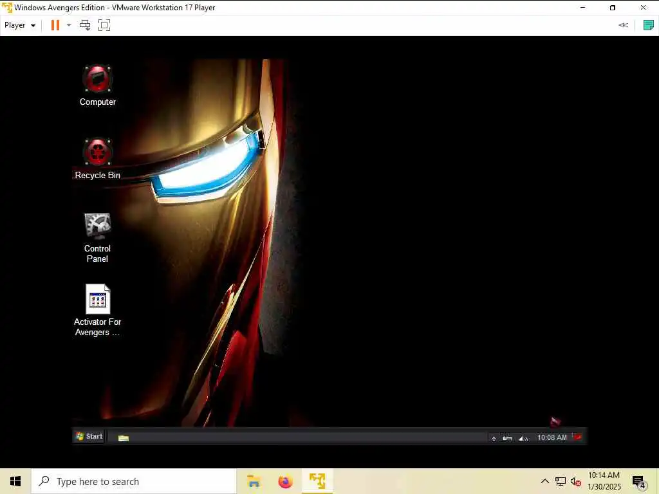659x494 pixels.
Task: Open the folder icon in guest taskbar
Action: (x=123, y=437)
